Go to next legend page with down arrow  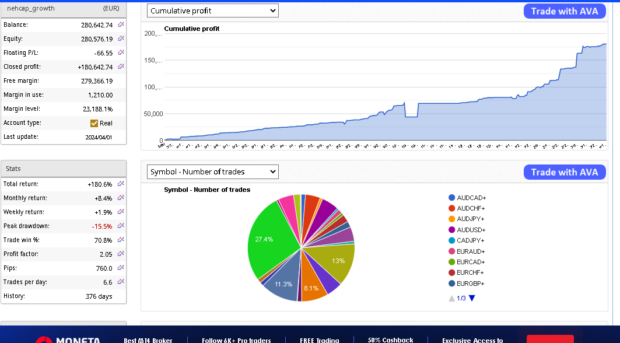point(472,298)
